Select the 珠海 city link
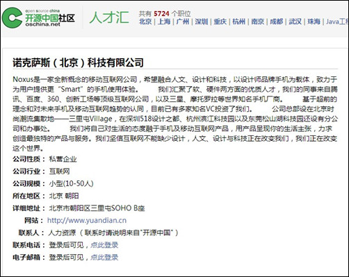Screen dimensions: 349x277 [314, 22]
